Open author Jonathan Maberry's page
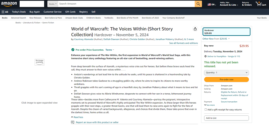This screenshot has width=269, height=125. click(165, 39)
